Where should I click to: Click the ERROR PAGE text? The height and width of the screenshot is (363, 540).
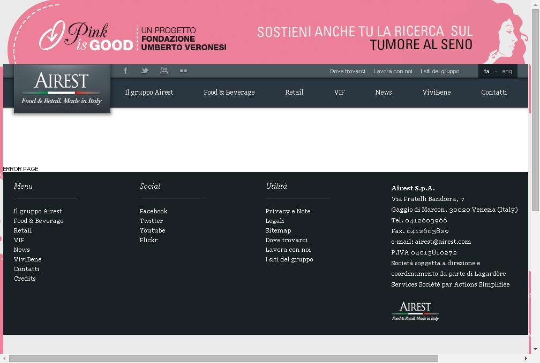(x=21, y=169)
